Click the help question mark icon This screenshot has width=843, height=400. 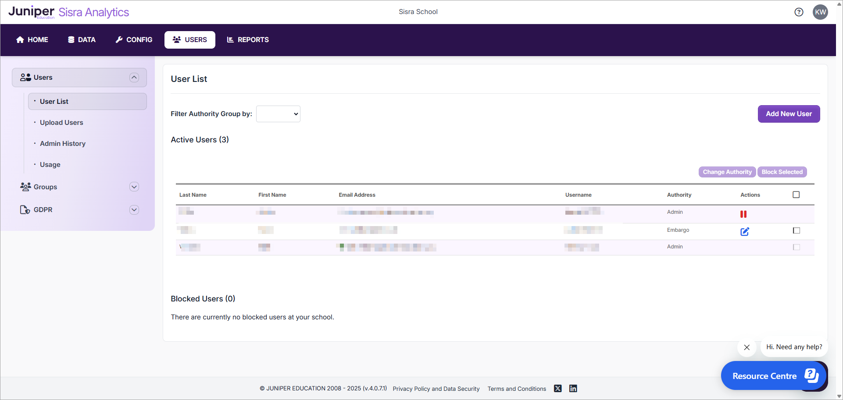tap(799, 12)
